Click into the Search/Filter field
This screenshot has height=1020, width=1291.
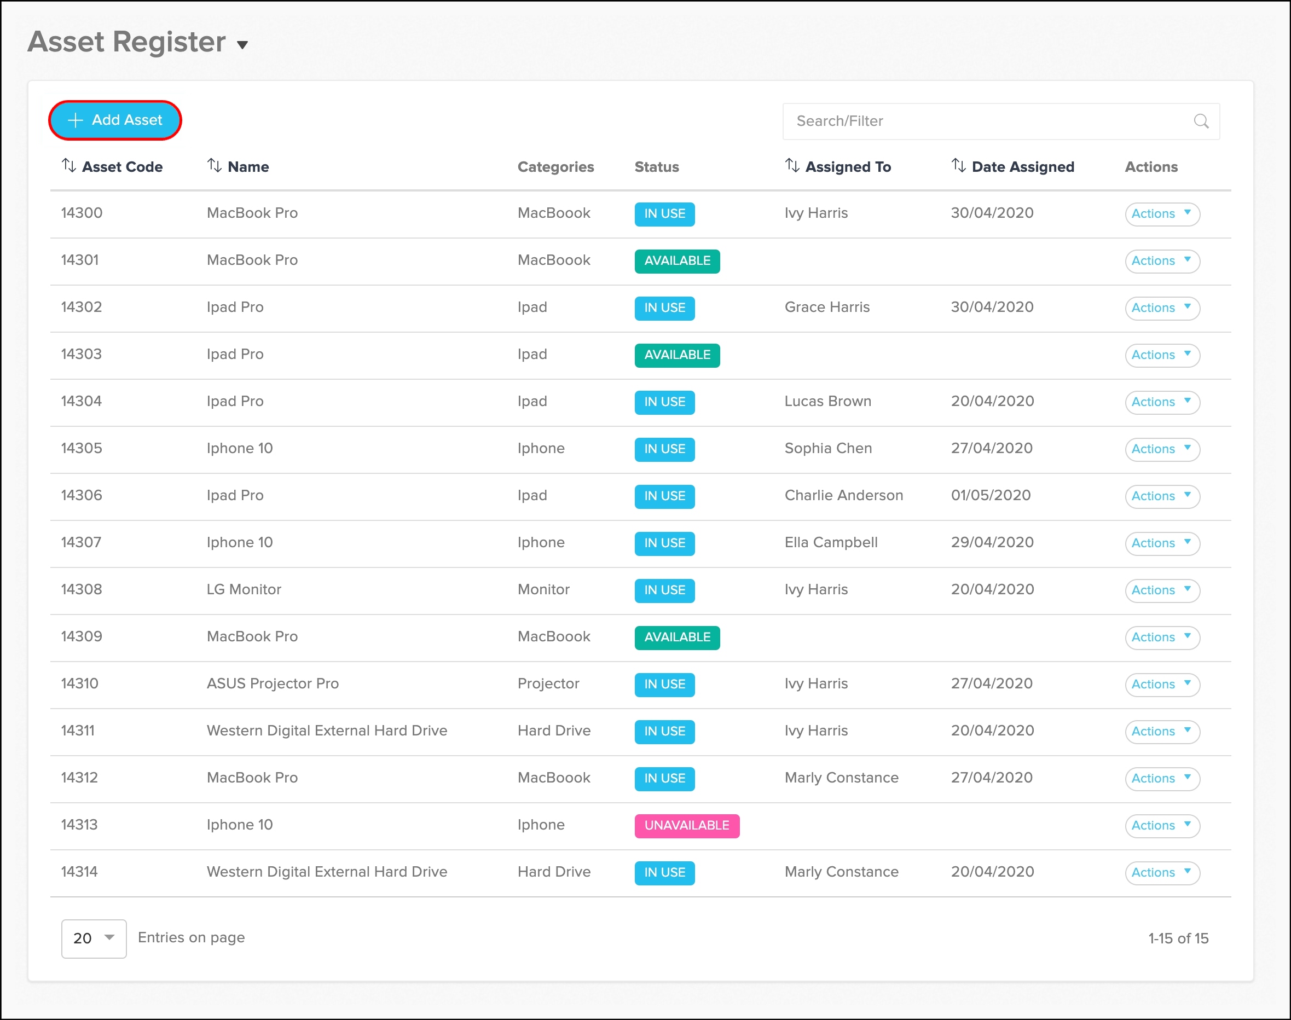(985, 121)
